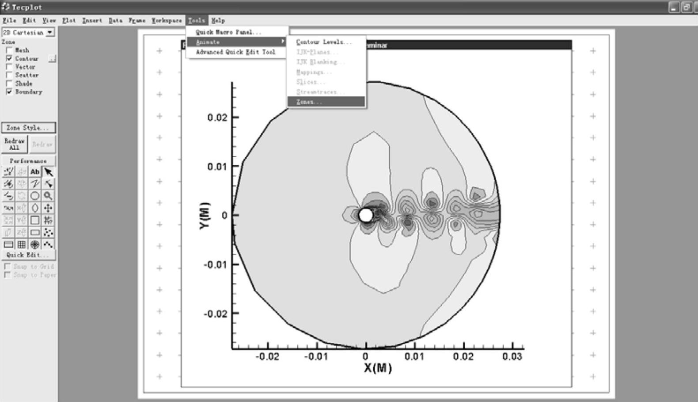This screenshot has height=402, width=698.
Task: Select the create frame tool
Action: [8, 244]
